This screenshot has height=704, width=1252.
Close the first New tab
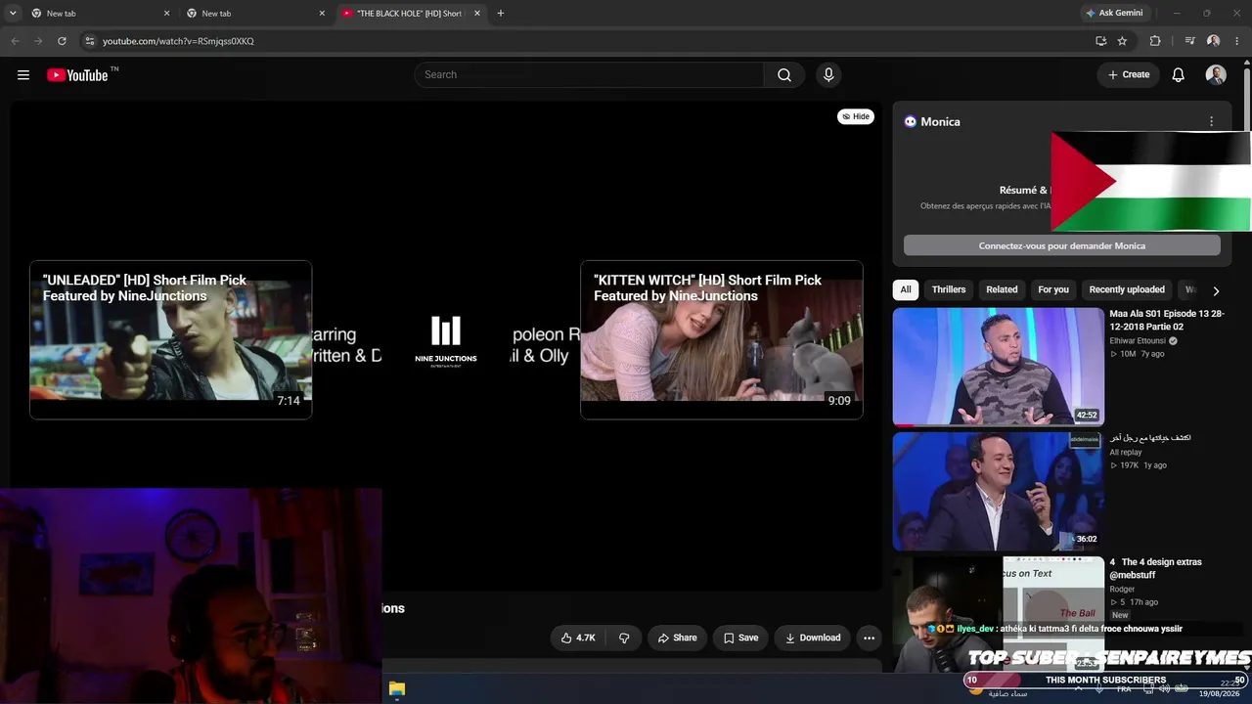point(166,14)
